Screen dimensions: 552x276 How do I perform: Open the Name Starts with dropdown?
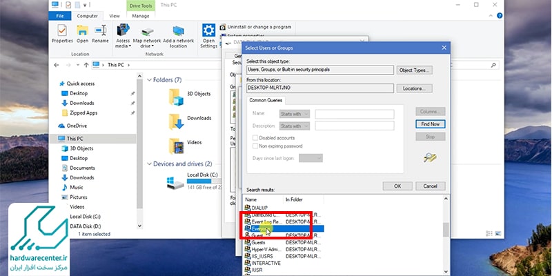pos(295,114)
